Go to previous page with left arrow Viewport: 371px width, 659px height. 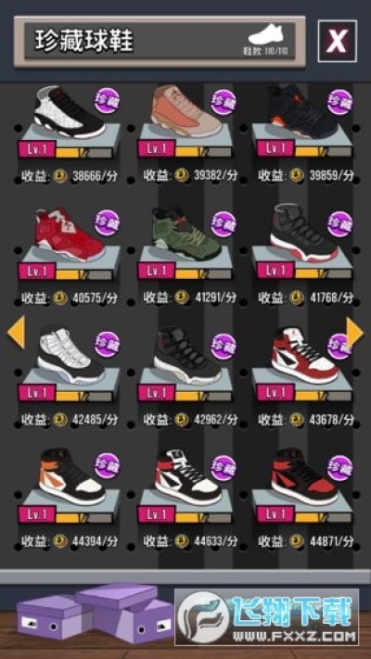(x=17, y=332)
